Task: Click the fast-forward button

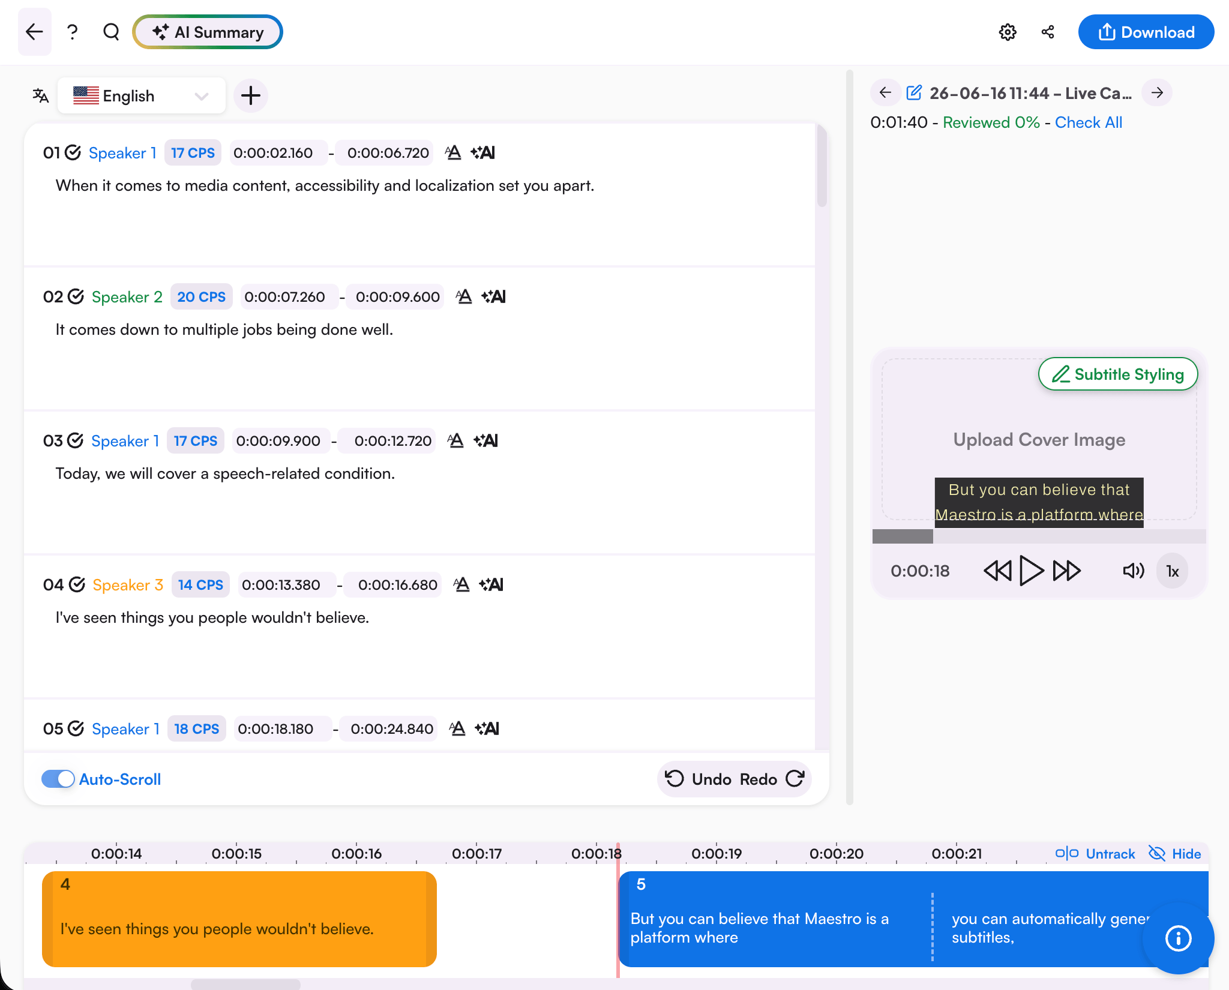Action: tap(1067, 571)
